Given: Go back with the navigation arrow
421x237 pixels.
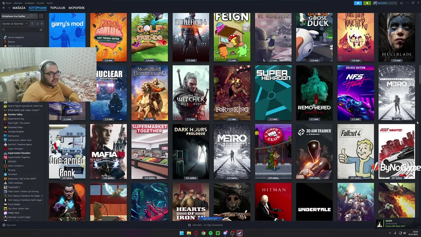Looking at the screenshot, I should click(4, 8).
